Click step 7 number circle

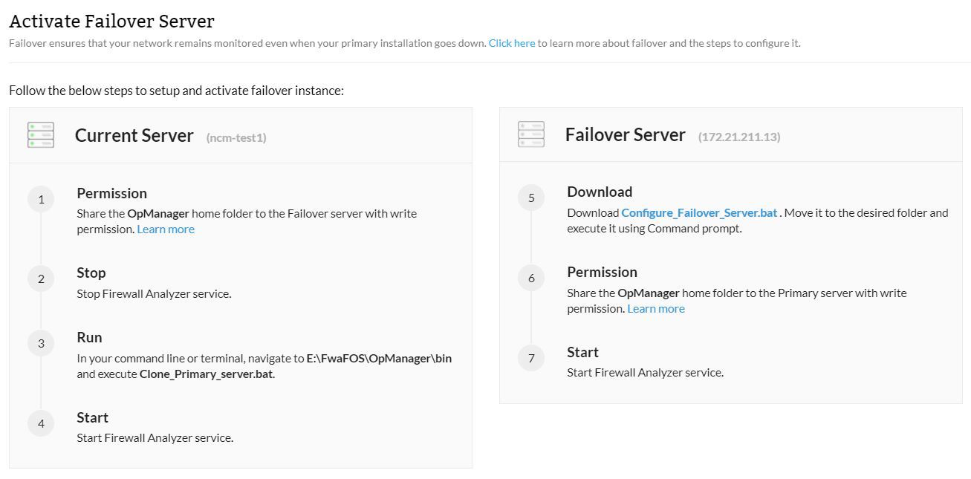(531, 358)
